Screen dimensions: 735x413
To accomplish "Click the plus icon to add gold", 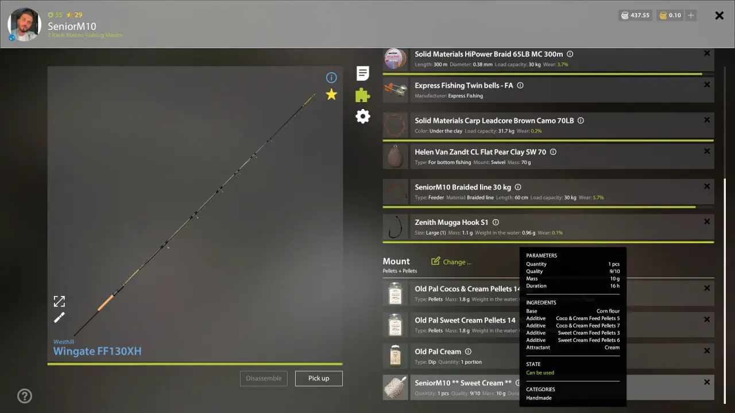I will click(x=691, y=15).
